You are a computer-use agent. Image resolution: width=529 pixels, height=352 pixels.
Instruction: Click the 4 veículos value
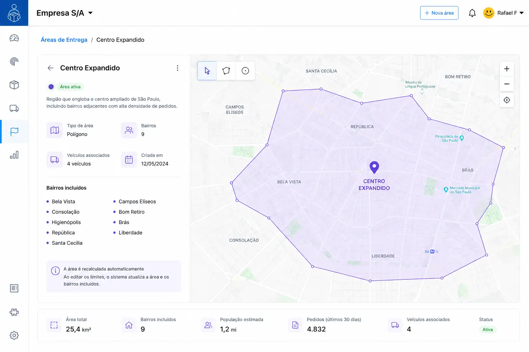pyautogui.click(x=79, y=164)
